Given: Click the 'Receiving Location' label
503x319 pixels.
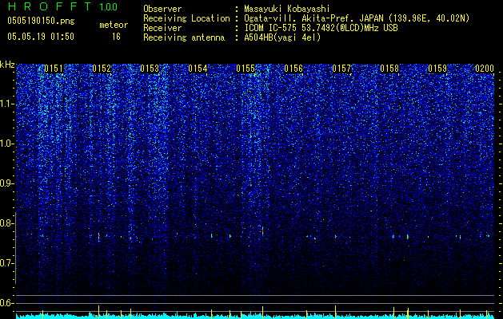Looking at the screenshot, I should (x=186, y=18).
